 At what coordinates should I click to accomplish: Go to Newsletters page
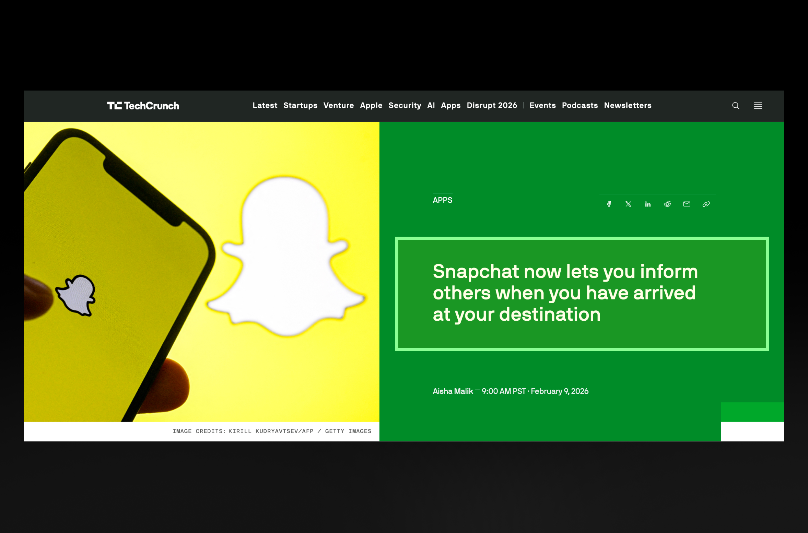[628, 105]
